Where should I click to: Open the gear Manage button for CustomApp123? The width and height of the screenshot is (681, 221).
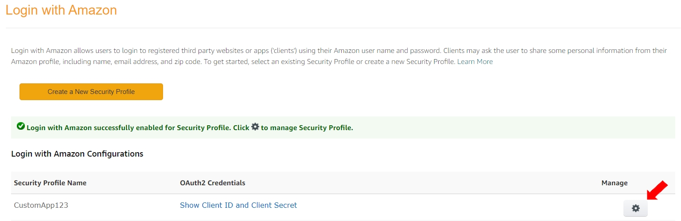[x=635, y=208]
